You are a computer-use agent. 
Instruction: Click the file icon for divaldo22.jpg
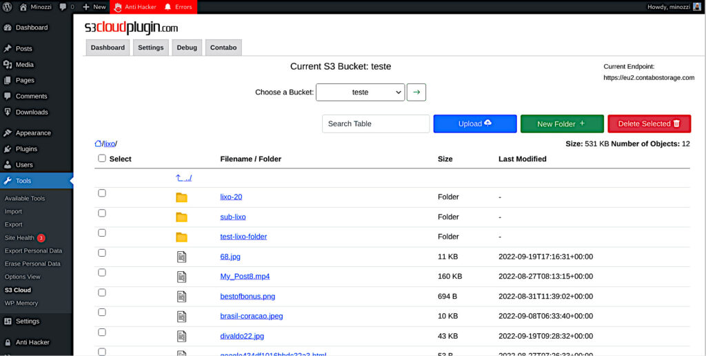point(181,336)
